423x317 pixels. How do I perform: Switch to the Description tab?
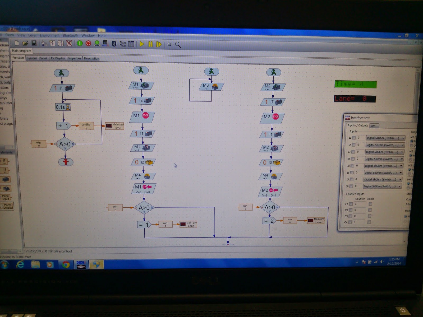pyautogui.click(x=91, y=58)
